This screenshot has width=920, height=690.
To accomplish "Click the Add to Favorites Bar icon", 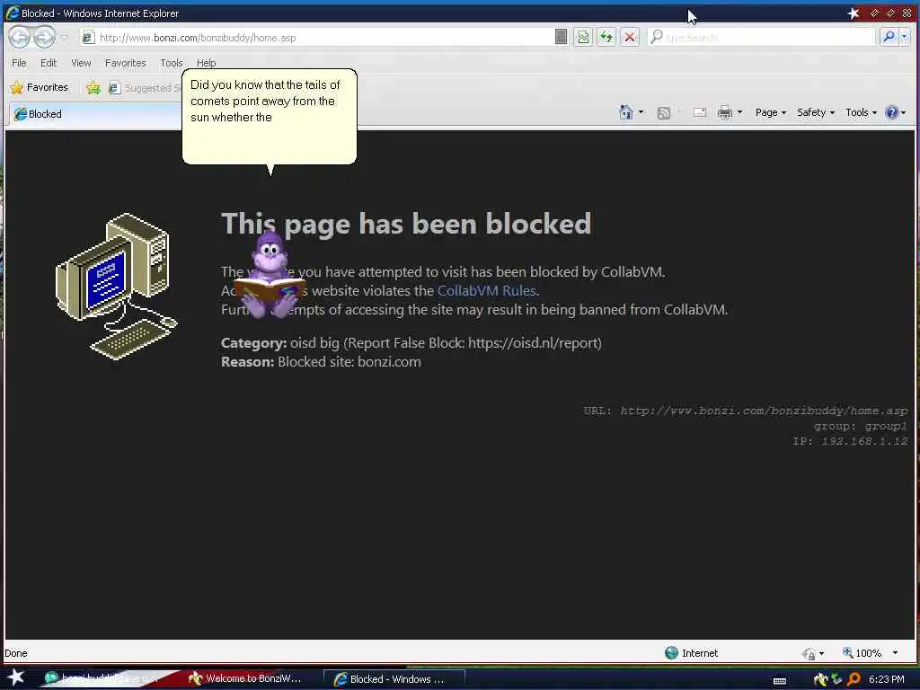I will [93, 88].
